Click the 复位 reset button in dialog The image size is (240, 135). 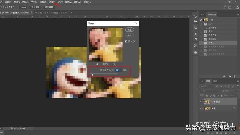coord(129,35)
